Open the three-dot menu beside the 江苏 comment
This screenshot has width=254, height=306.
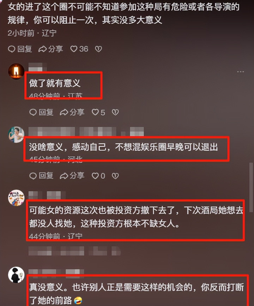240,72
